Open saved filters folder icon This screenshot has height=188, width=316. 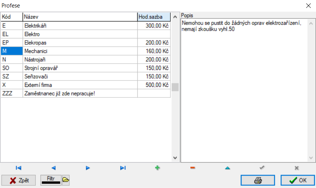point(66,180)
